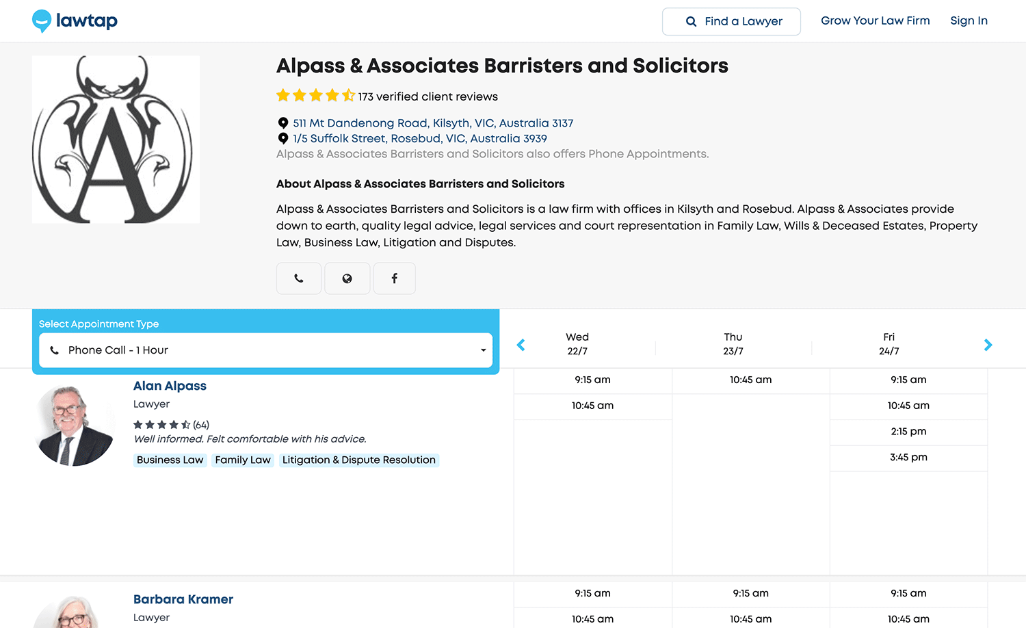Select Alan Alpass's Family Law tag

[243, 460]
